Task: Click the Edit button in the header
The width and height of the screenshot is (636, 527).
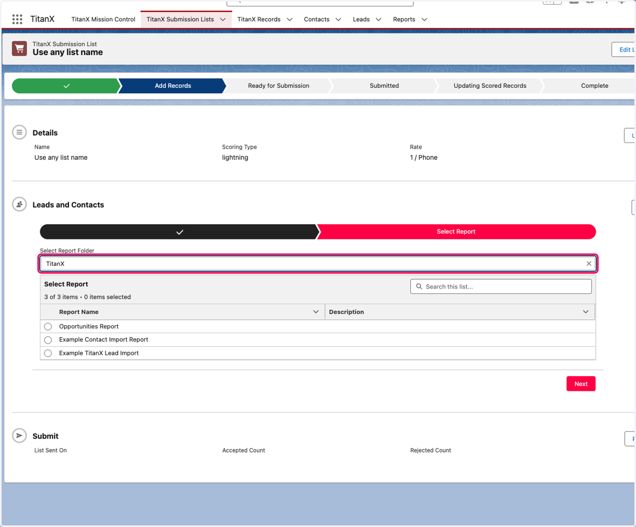Action: [x=624, y=49]
